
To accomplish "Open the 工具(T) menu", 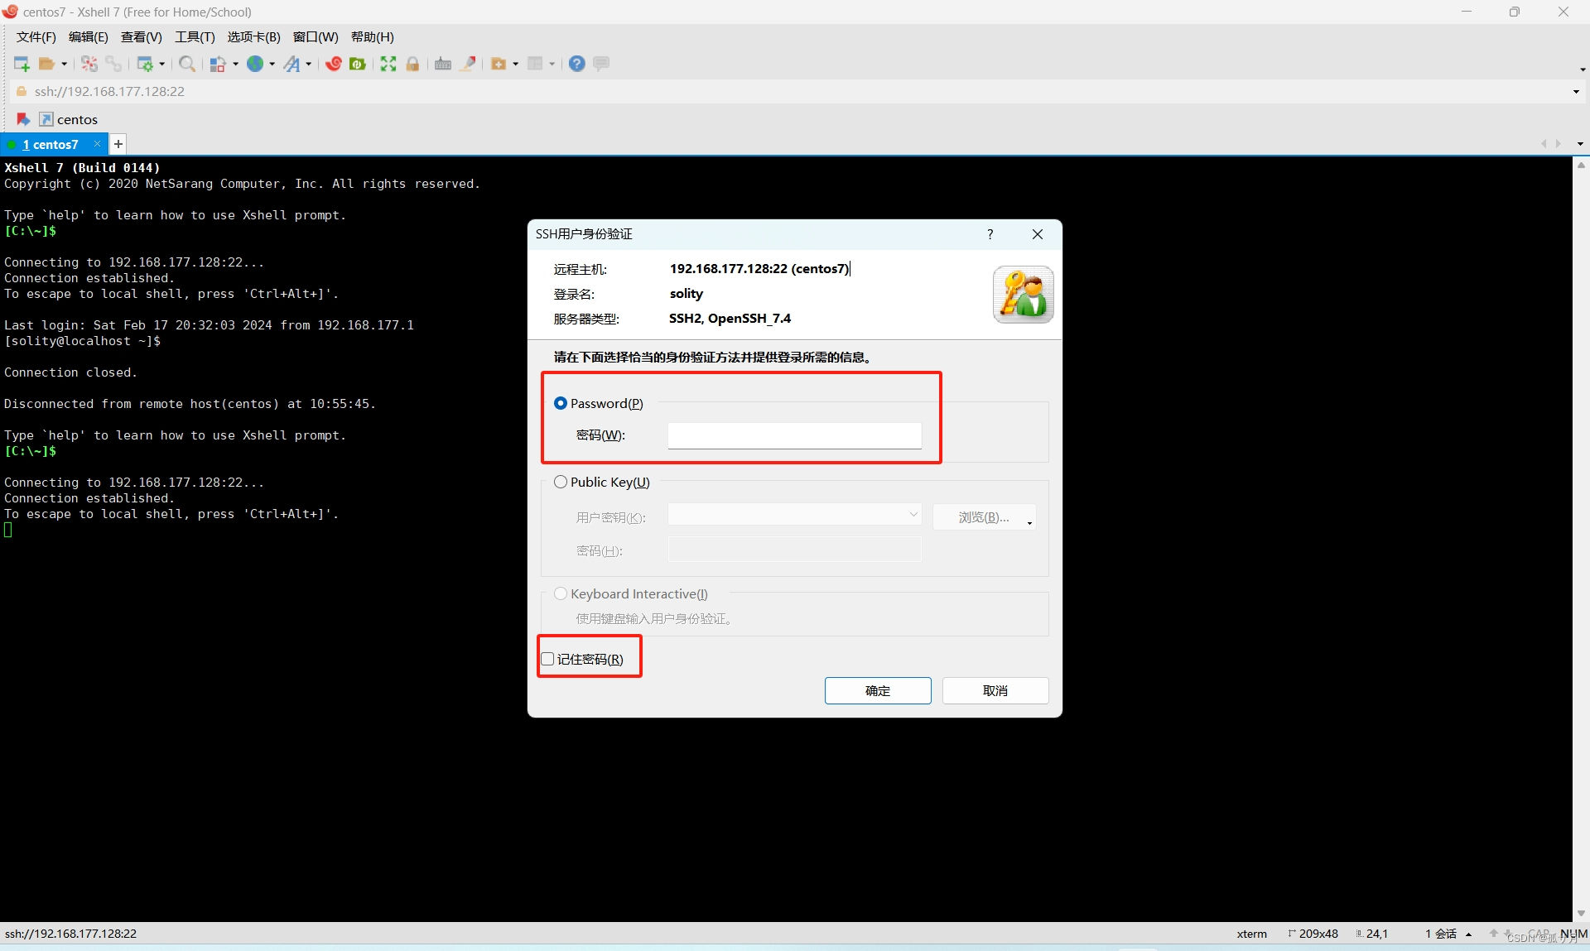I will (x=195, y=36).
